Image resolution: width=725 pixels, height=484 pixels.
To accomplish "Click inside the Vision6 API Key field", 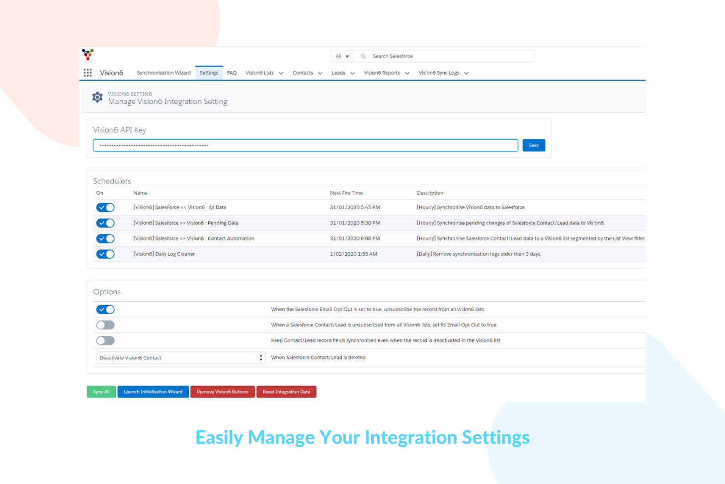I will point(305,145).
